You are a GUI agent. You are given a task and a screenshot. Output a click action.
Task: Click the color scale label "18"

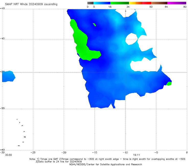click(x=110, y=7)
